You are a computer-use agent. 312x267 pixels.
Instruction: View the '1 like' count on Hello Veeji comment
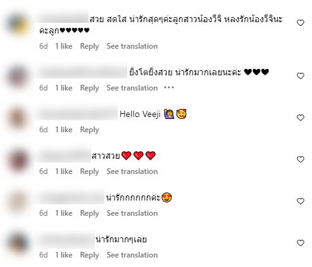(x=64, y=130)
